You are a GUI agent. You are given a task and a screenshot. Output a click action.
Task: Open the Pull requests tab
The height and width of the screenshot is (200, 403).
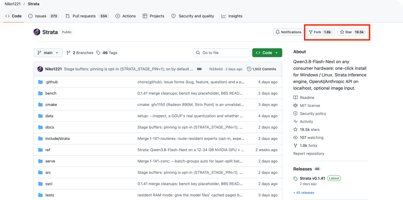[x=87, y=16]
